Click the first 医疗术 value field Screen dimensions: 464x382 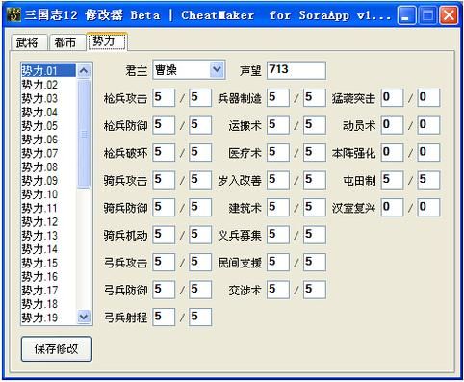[278, 152]
